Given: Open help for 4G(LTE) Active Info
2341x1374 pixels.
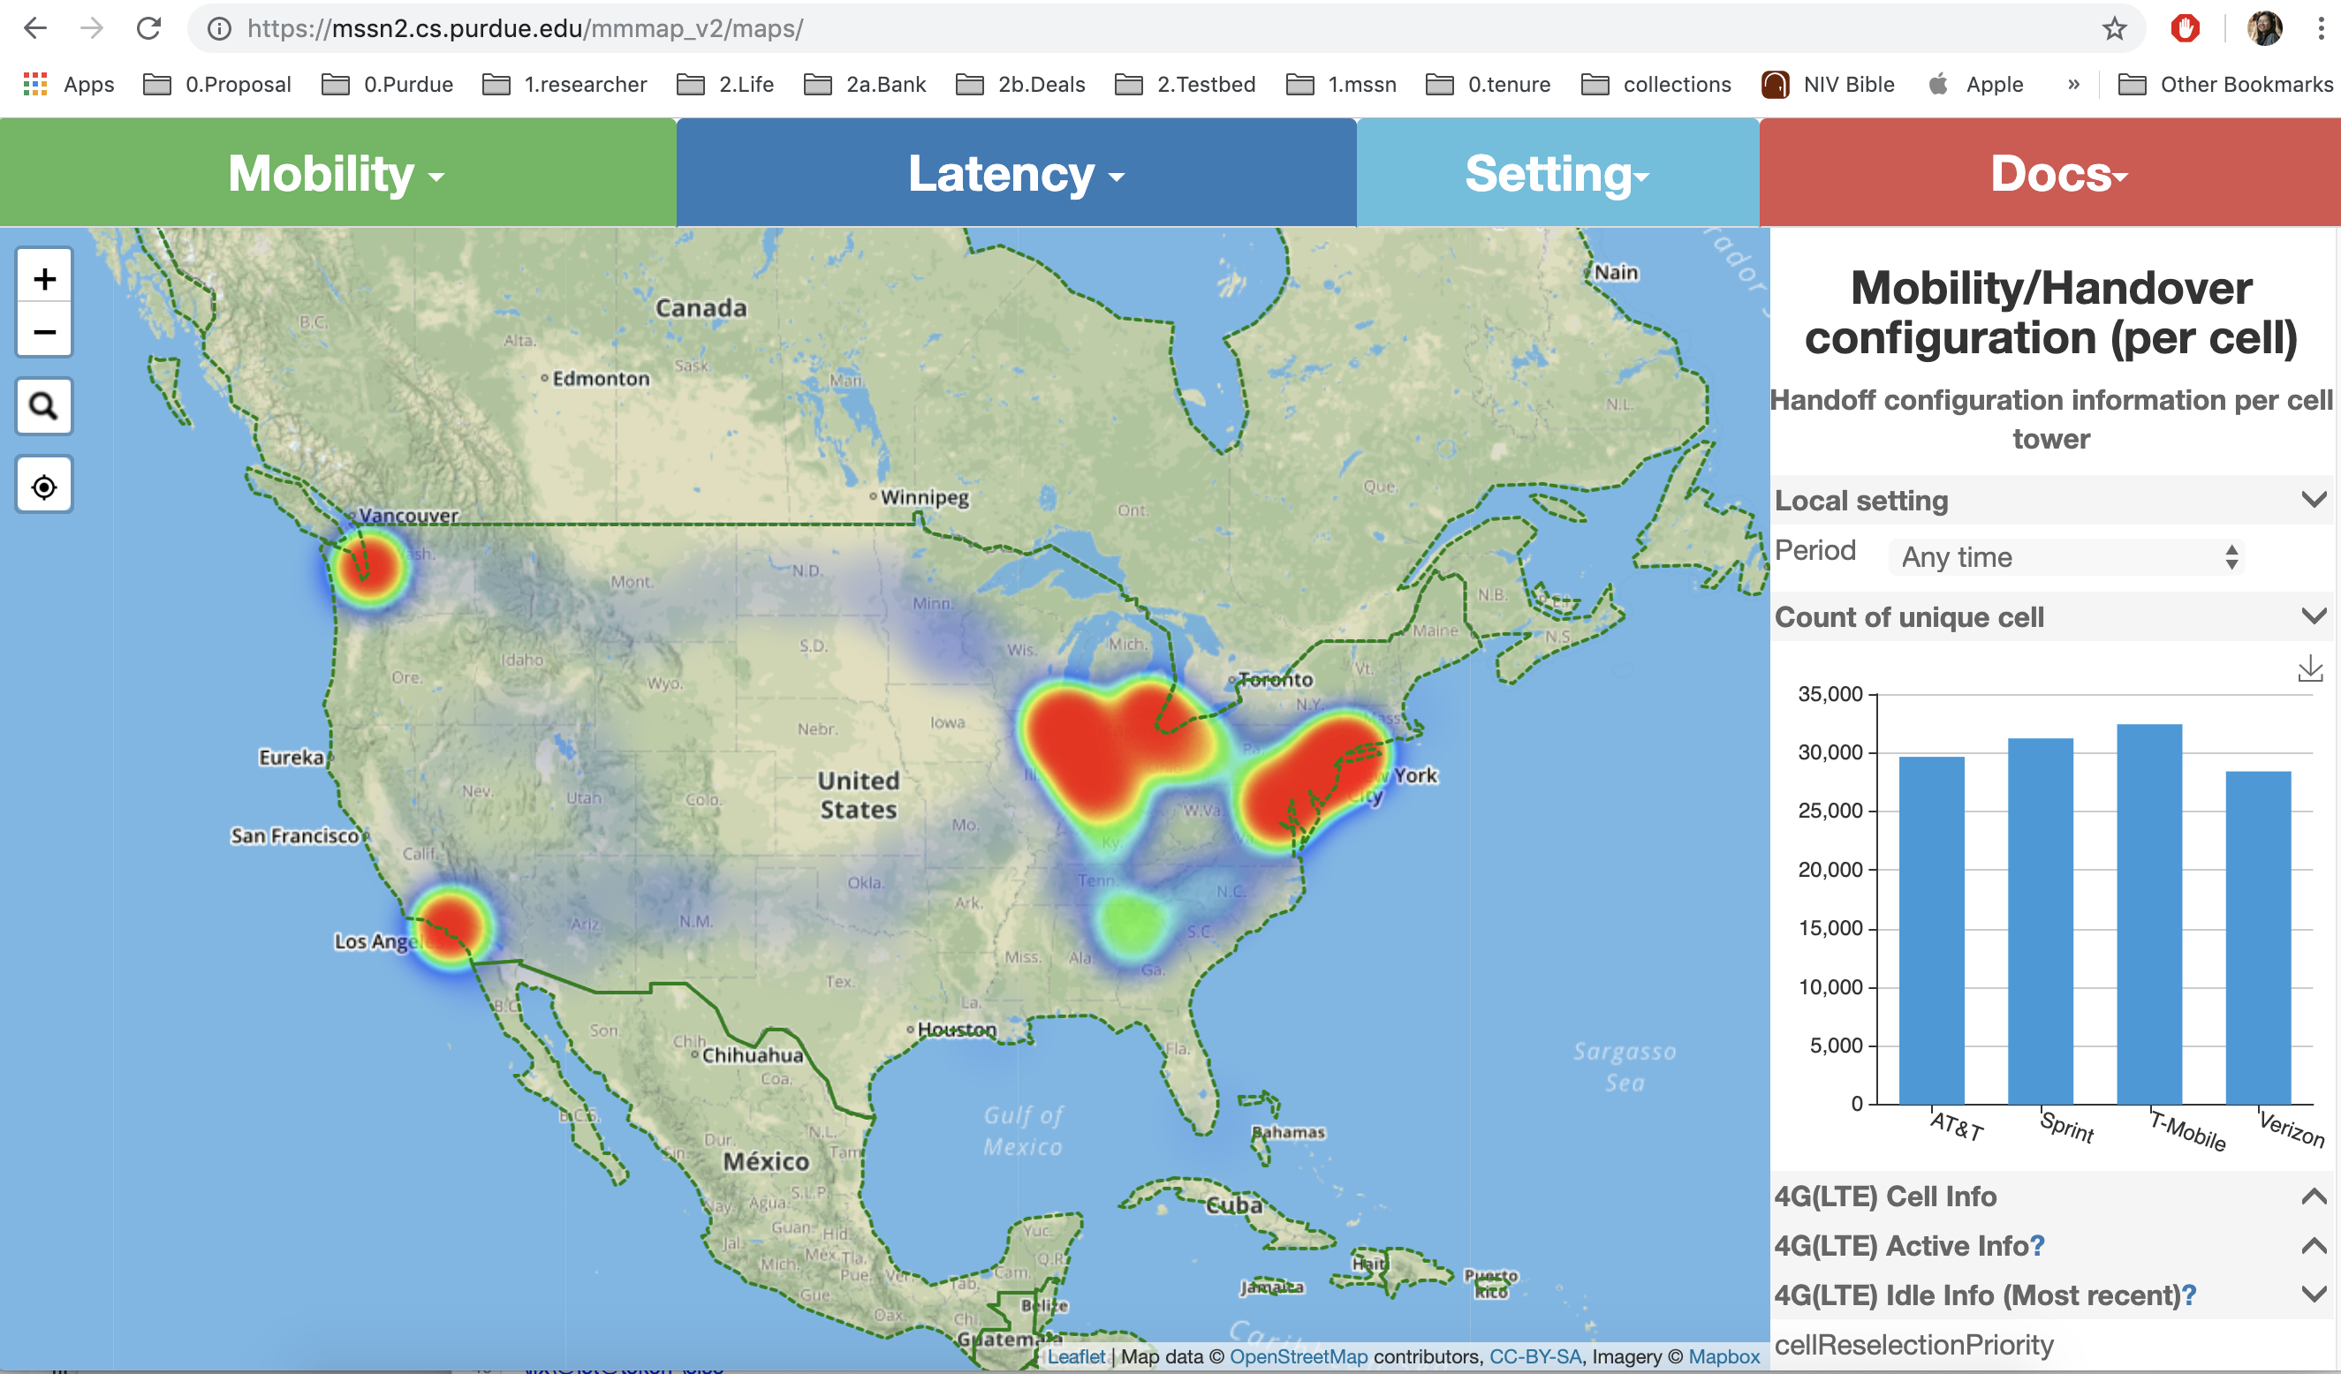Looking at the screenshot, I should 2036,1245.
